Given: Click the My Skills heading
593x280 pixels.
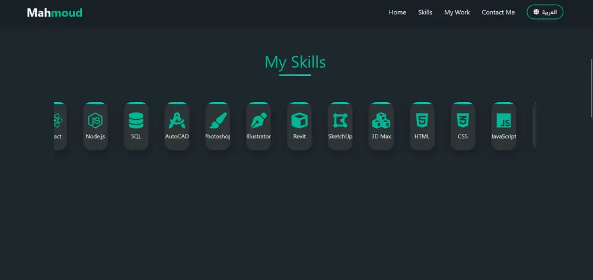Looking at the screenshot, I should [295, 62].
